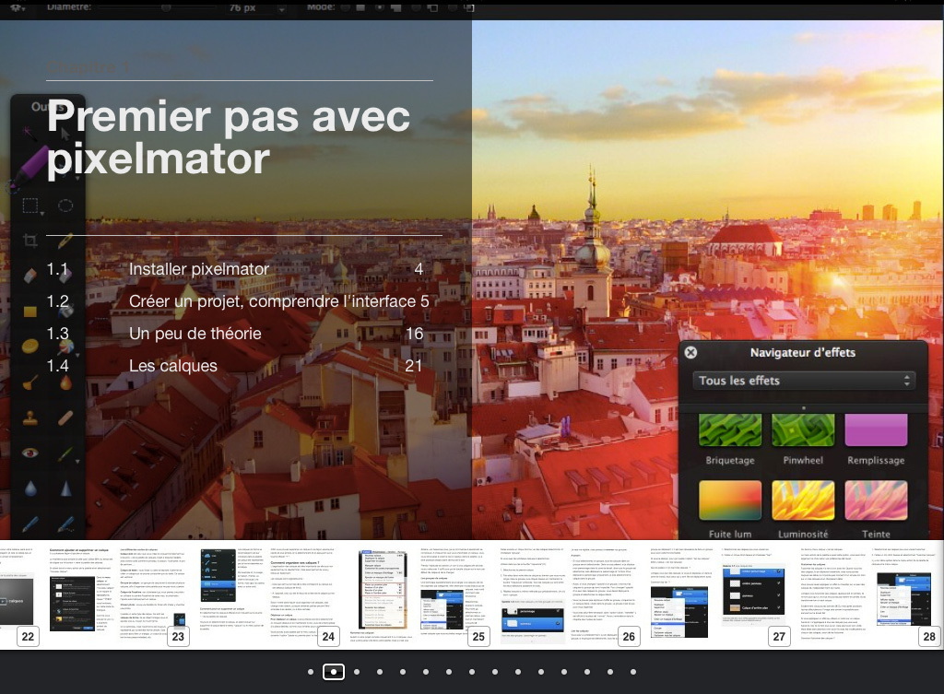Select the Eraser tool in left column
The image size is (944, 694).
pyautogui.click(x=30, y=276)
